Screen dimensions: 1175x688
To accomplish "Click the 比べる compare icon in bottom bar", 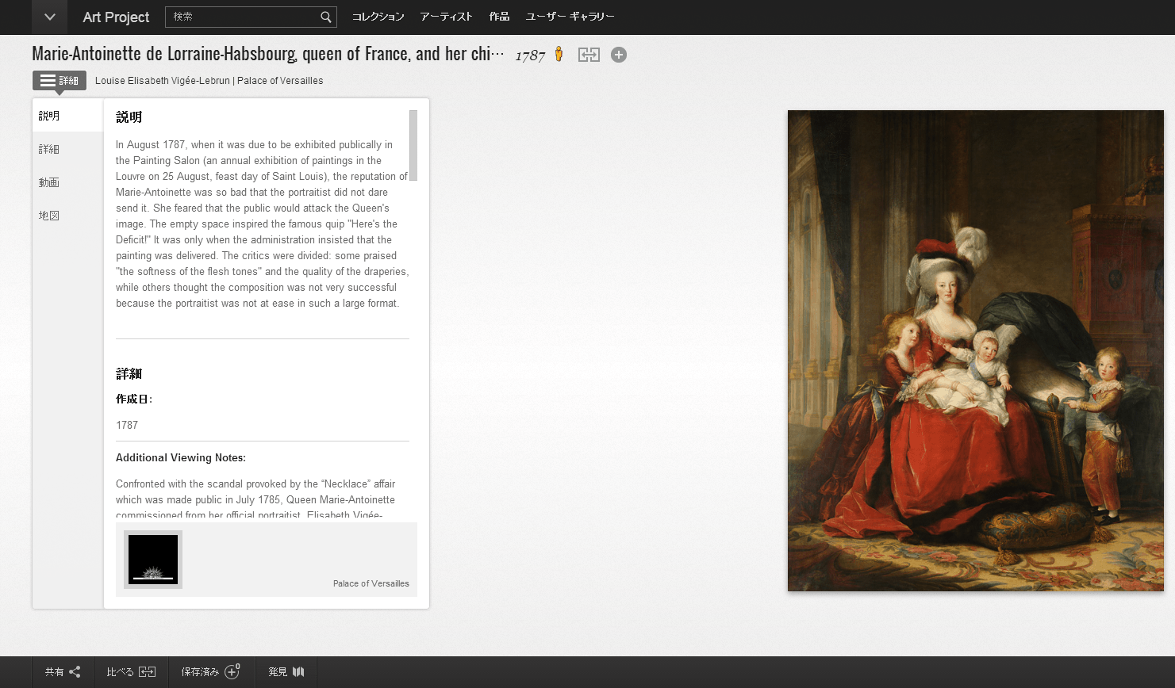I will click(x=148, y=672).
